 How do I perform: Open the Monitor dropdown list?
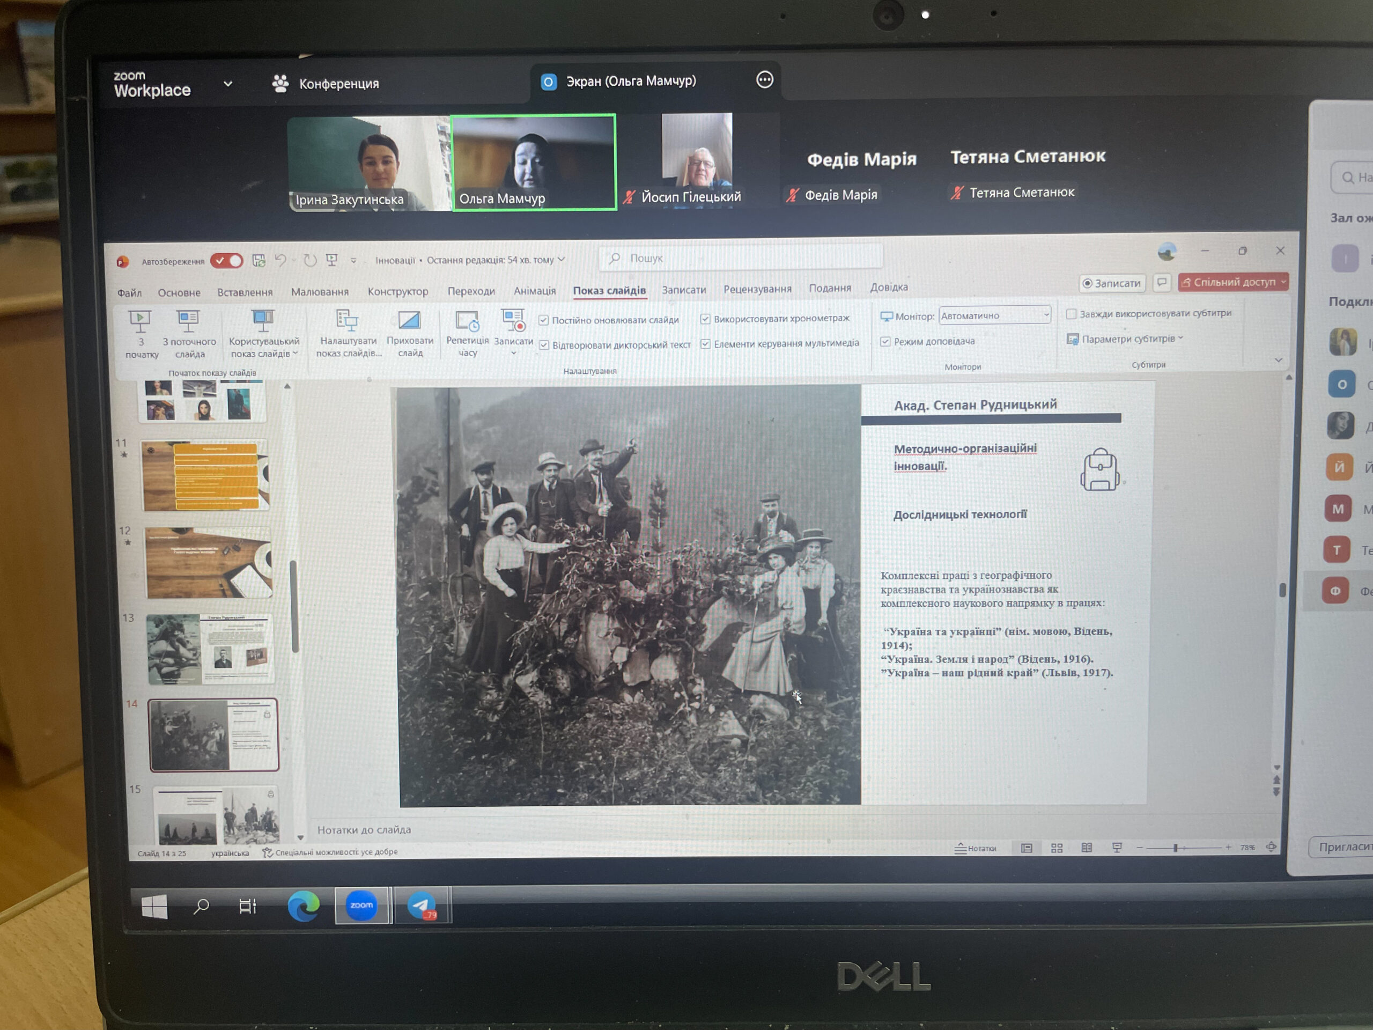click(1046, 315)
